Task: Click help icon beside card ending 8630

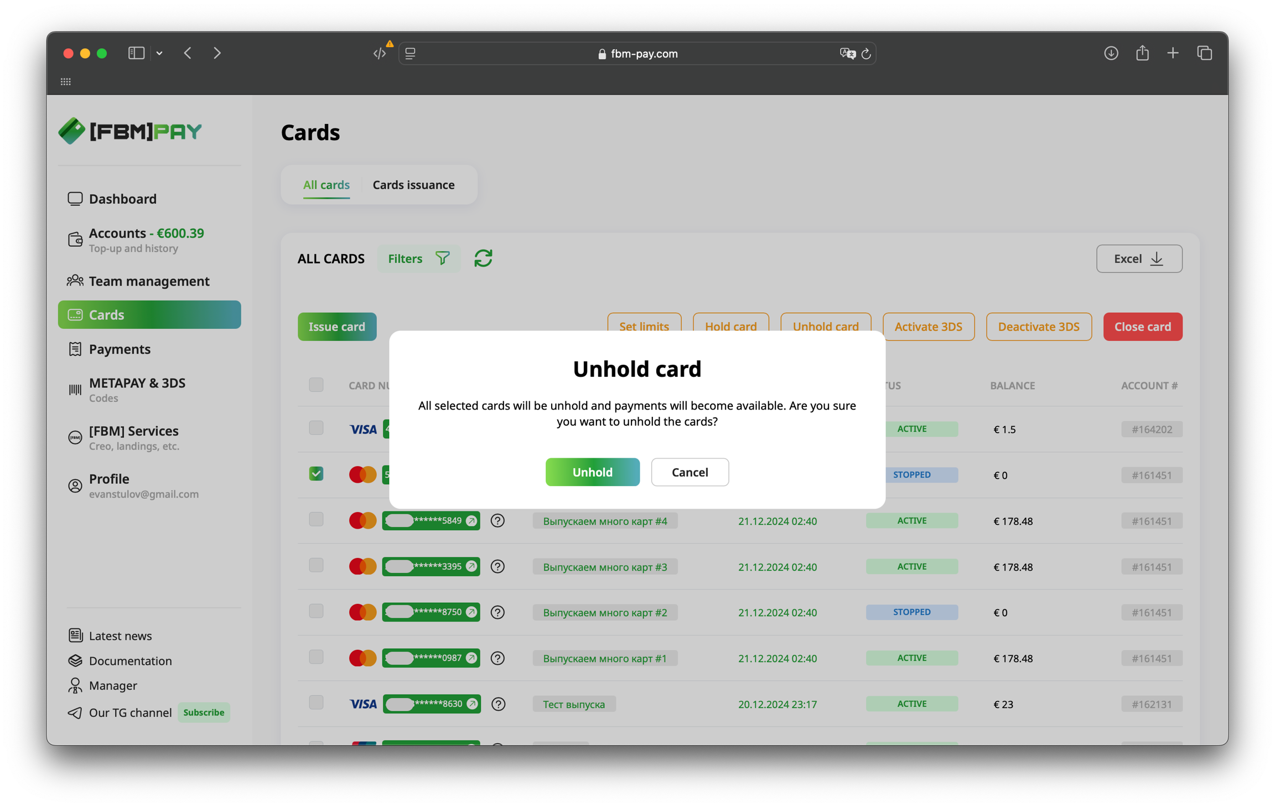Action: pyautogui.click(x=498, y=704)
